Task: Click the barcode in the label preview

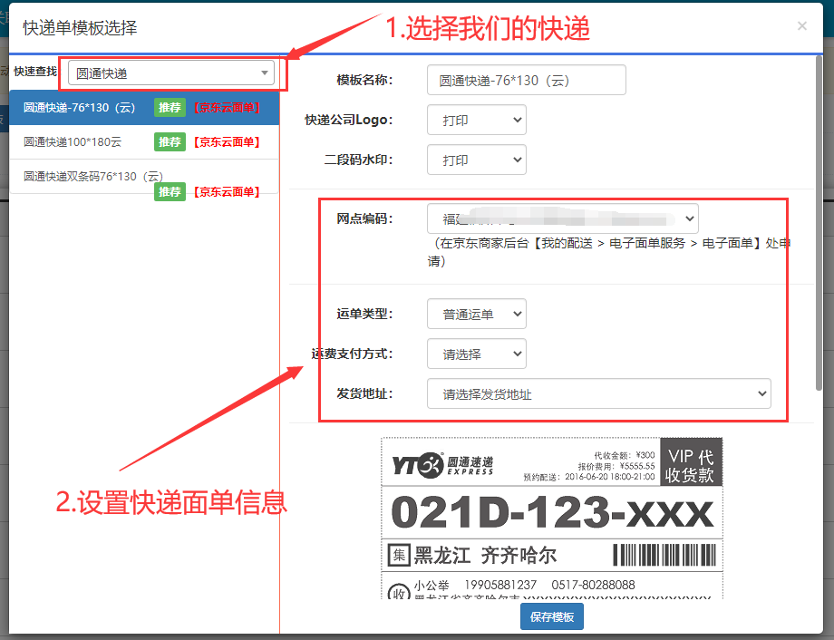Action: pos(664,555)
